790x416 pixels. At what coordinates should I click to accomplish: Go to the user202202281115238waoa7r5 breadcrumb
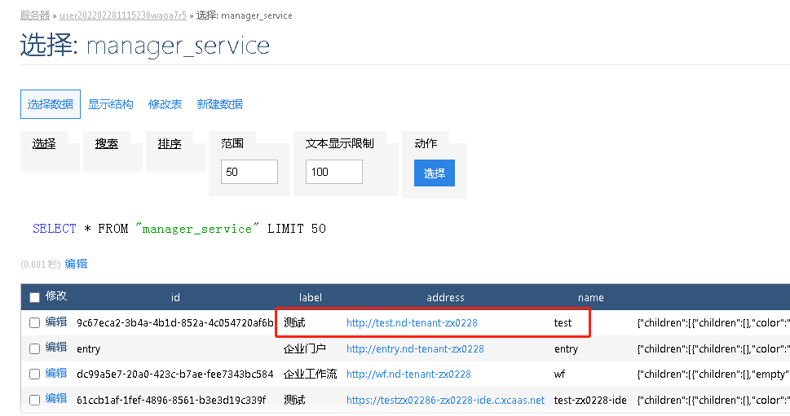click(x=121, y=15)
